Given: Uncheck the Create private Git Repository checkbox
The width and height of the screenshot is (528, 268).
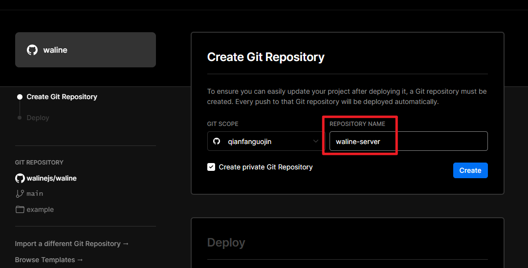Looking at the screenshot, I should tap(211, 167).
